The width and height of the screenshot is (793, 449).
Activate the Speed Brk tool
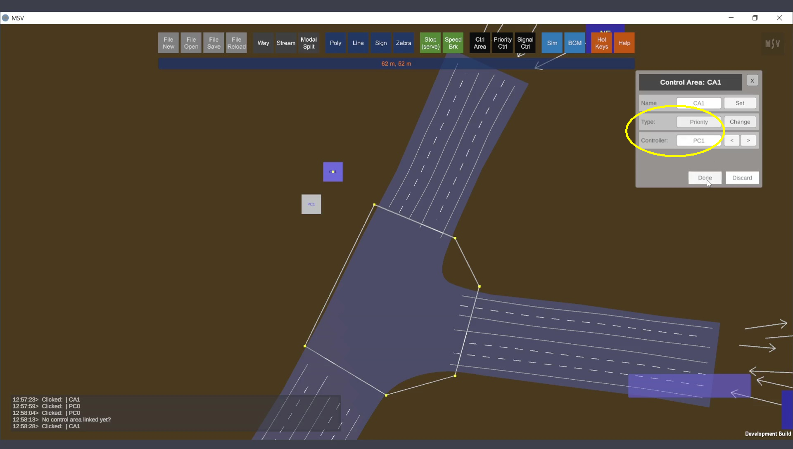(453, 43)
